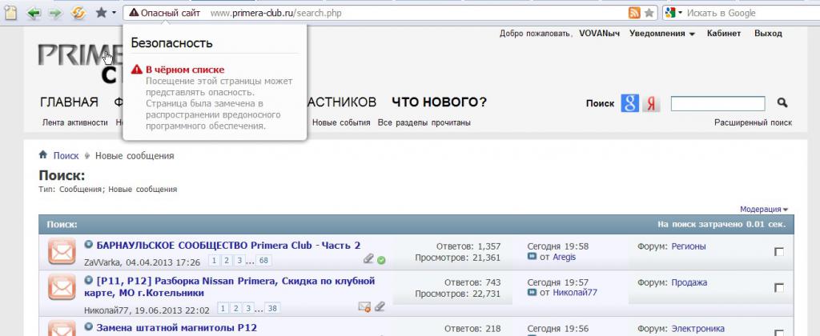Click envelope icon of БАРНАУЛЬСКОЕ СООБЩЕСТВО thread

(x=62, y=251)
